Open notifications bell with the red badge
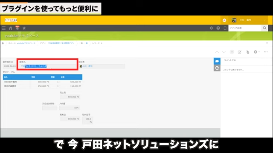The width and height of the screenshot is (273, 153). pyautogui.click(x=17, y=28)
